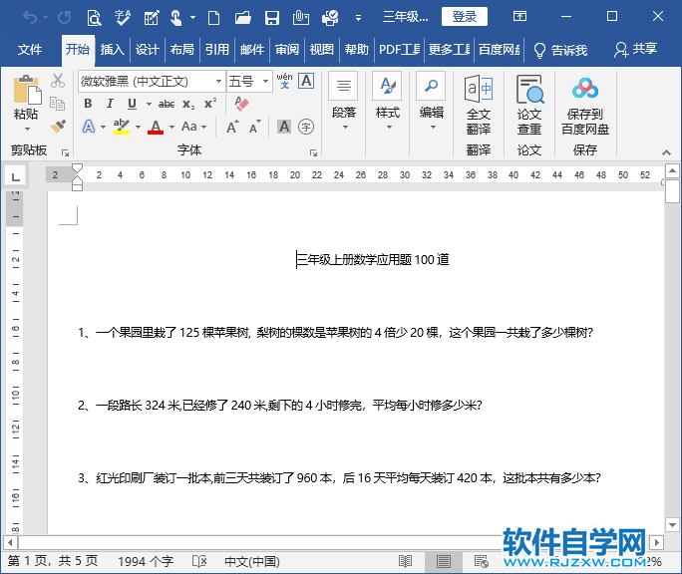Open Change Case Aa dropdown

pos(193,127)
